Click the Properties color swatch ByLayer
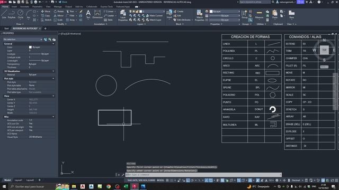This screenshot has width=339, height=190. coord(30,47)
